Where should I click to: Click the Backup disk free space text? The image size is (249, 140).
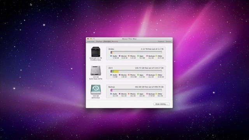(149, 87)
